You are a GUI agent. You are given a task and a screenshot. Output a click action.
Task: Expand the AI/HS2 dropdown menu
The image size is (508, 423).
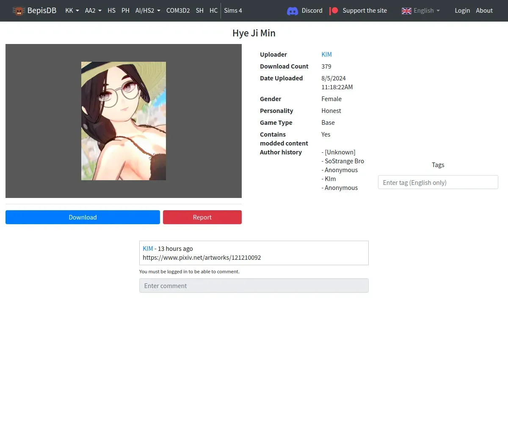(148, 11)
